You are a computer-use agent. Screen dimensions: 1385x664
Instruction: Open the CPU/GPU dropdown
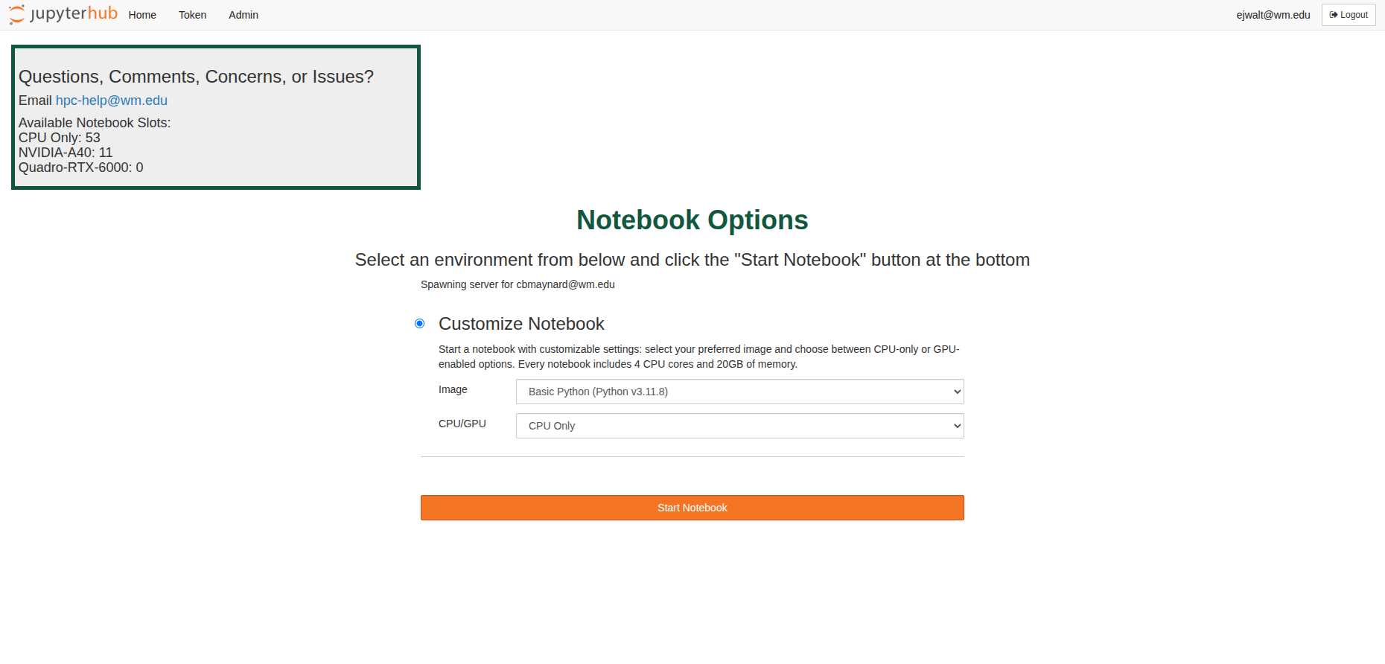[x=740, y=426]
